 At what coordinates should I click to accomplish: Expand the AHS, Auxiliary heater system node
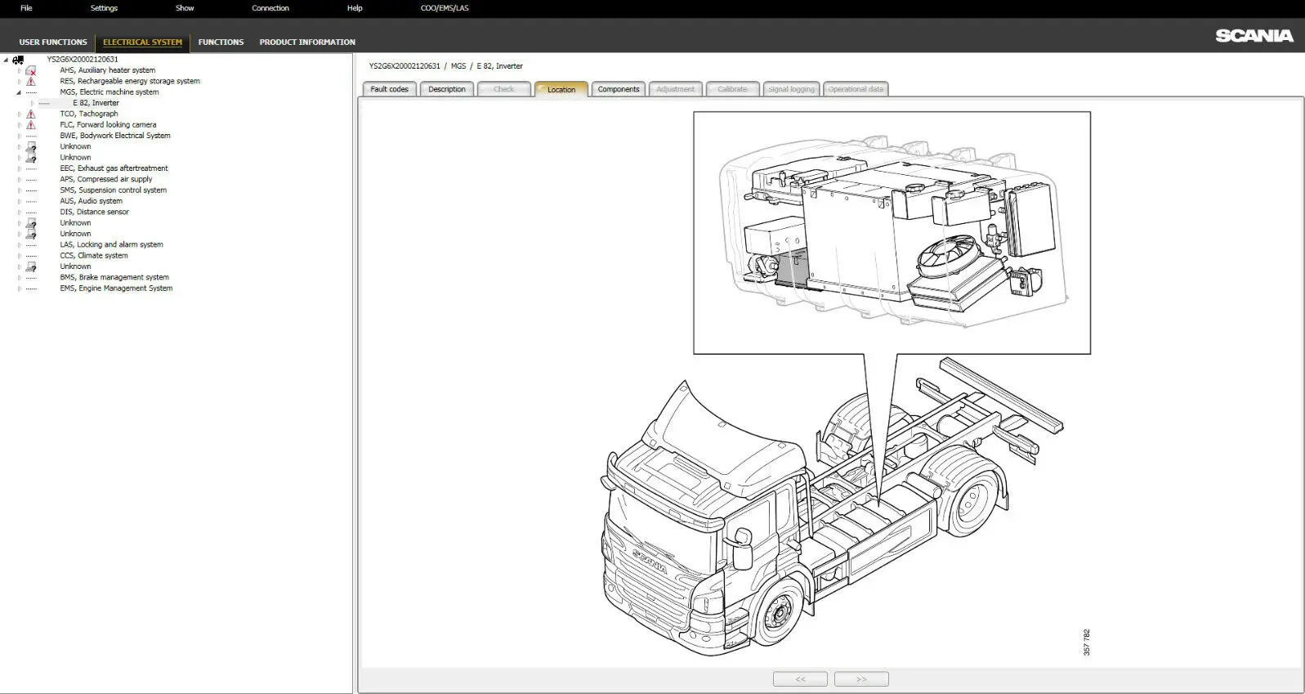click(x=19, y=70)
